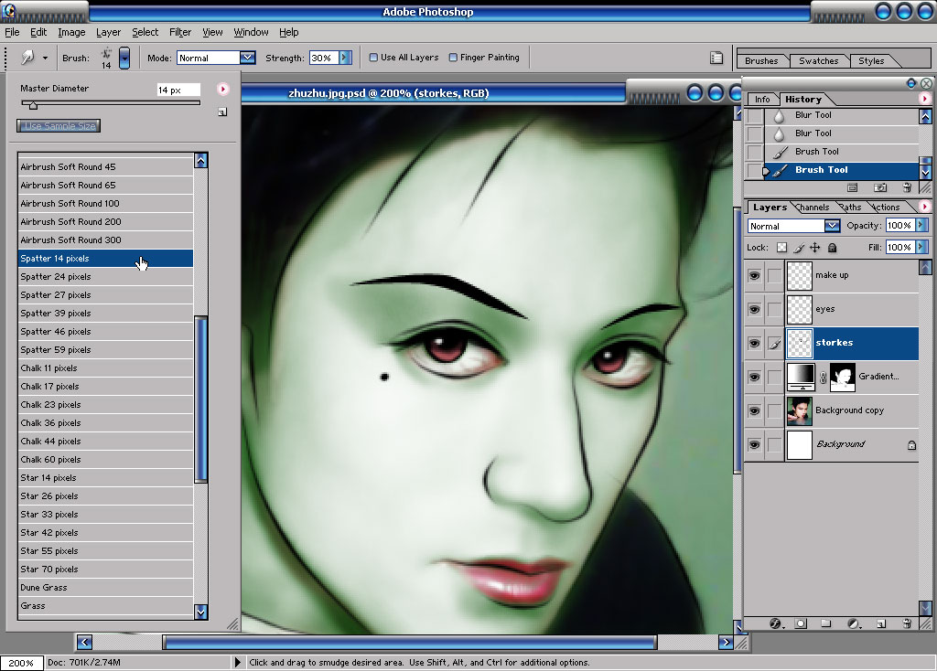Switch to the Info tab

[762, 99]
